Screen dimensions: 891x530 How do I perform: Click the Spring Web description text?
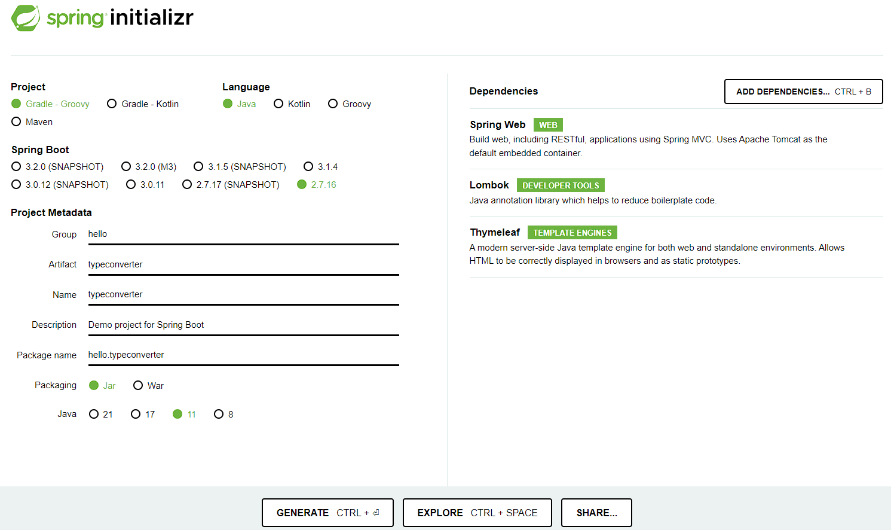click(648, 146)
